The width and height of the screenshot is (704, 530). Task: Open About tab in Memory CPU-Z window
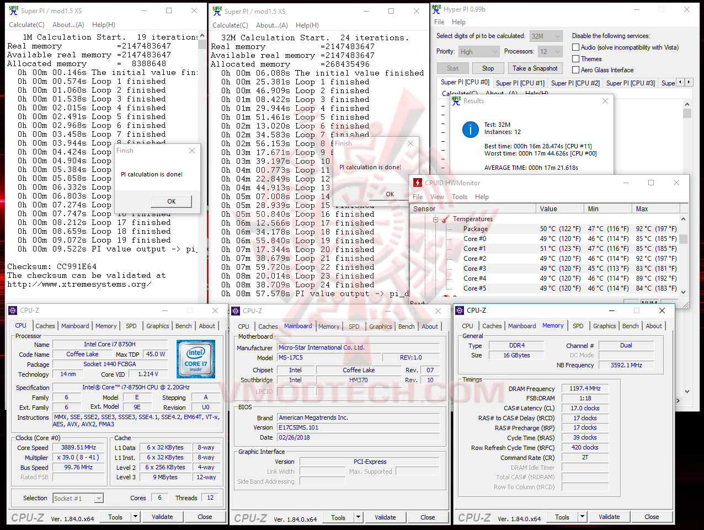(654, 326)
